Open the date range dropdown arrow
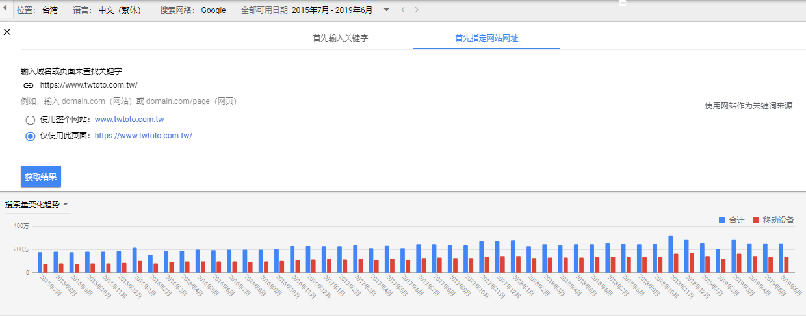This screenshot has width=806, height=317. point(387,10)
